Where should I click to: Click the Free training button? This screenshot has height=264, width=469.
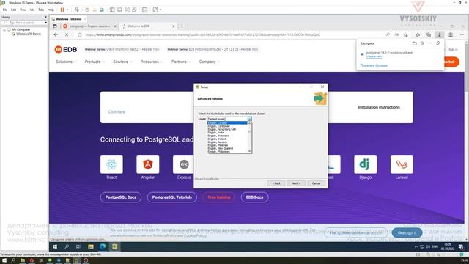pos(219,197)
